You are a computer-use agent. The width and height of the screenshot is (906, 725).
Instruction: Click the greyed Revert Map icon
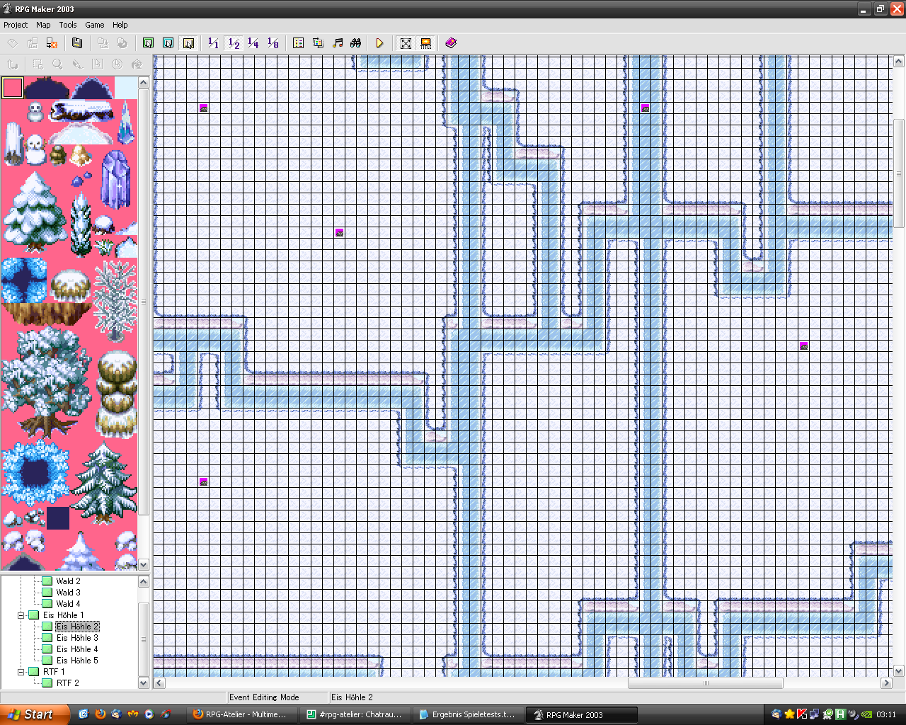point(122,43)
